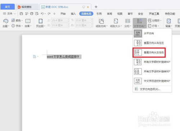Open the 插入 ribbon tab
Viewport: 180px width, 131px height.
(x=73, y=14)
